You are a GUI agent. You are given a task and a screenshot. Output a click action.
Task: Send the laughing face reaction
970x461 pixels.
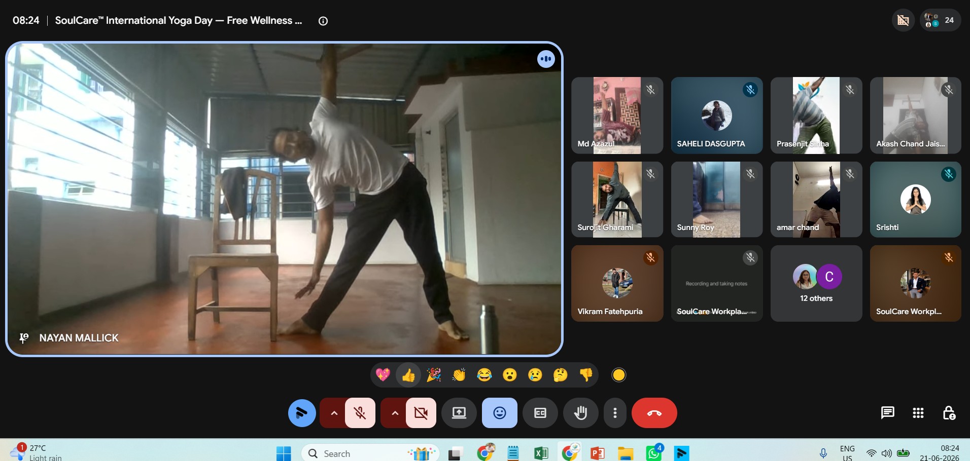(x=484, y=375)
